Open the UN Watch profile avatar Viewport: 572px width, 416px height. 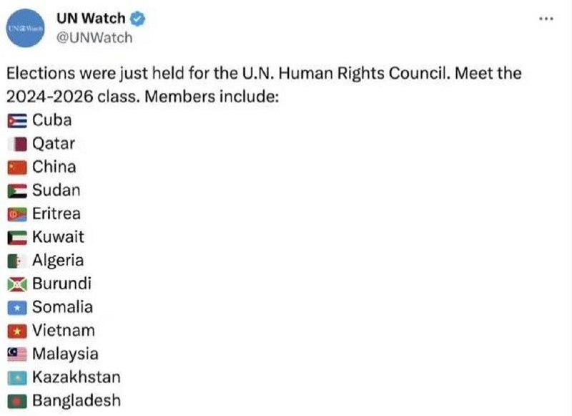25,28
